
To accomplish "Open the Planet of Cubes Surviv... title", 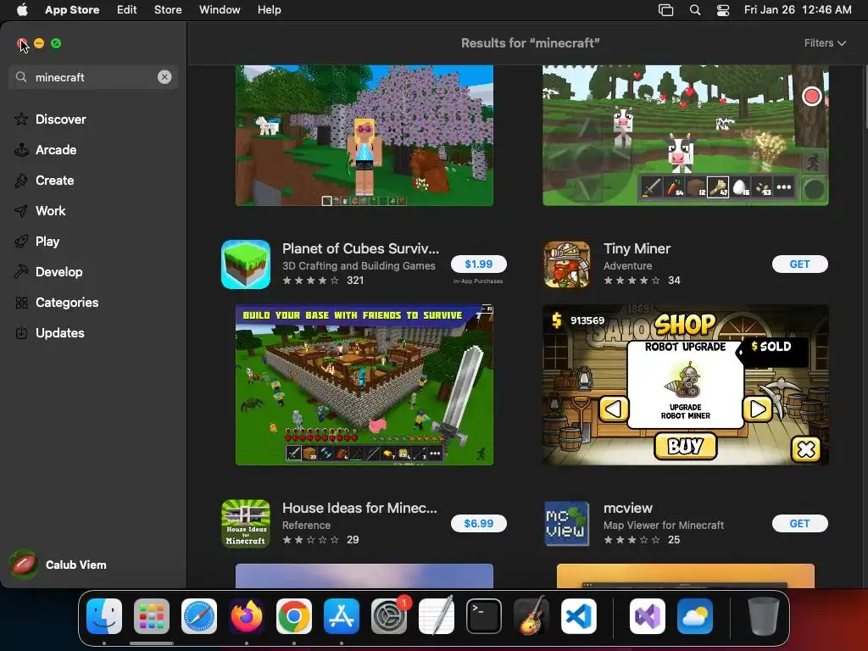I will pyautogui.click(x=360, y=248).
